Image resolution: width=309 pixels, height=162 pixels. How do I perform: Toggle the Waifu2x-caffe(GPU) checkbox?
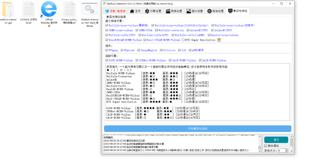(x=140, y=35)
